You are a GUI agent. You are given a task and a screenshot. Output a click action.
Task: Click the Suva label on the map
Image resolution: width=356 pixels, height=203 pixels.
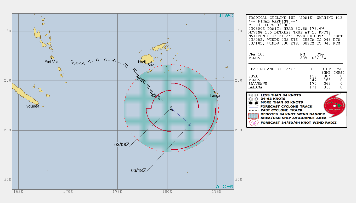tap(152, 65)
